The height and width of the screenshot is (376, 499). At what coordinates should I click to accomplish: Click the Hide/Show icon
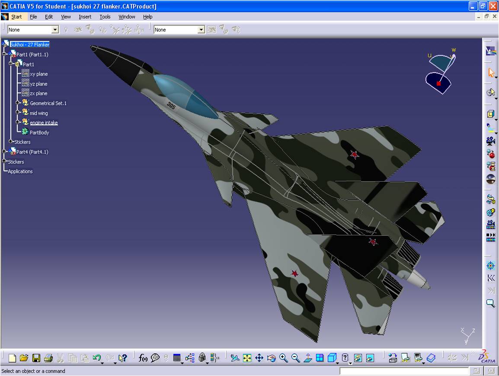pos(358,358)
